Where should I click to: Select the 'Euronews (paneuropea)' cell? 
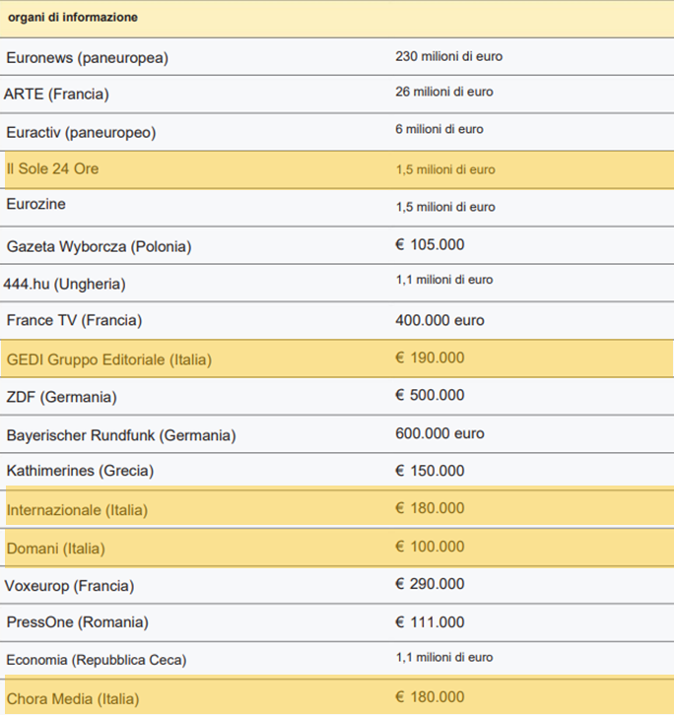(87, 58)
